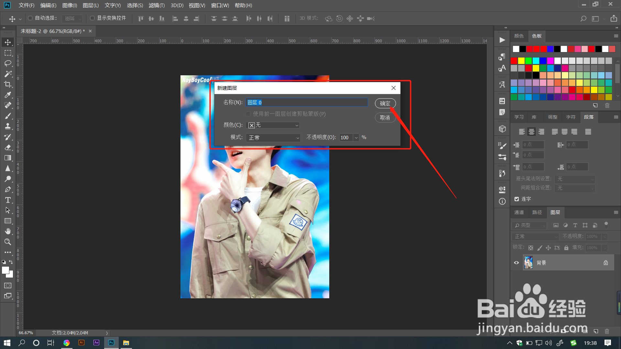Screen dimensions: 621x349
Task: Select the Rectangular Marquee tool
Action: pyautogui.click(x=8, y=53)
